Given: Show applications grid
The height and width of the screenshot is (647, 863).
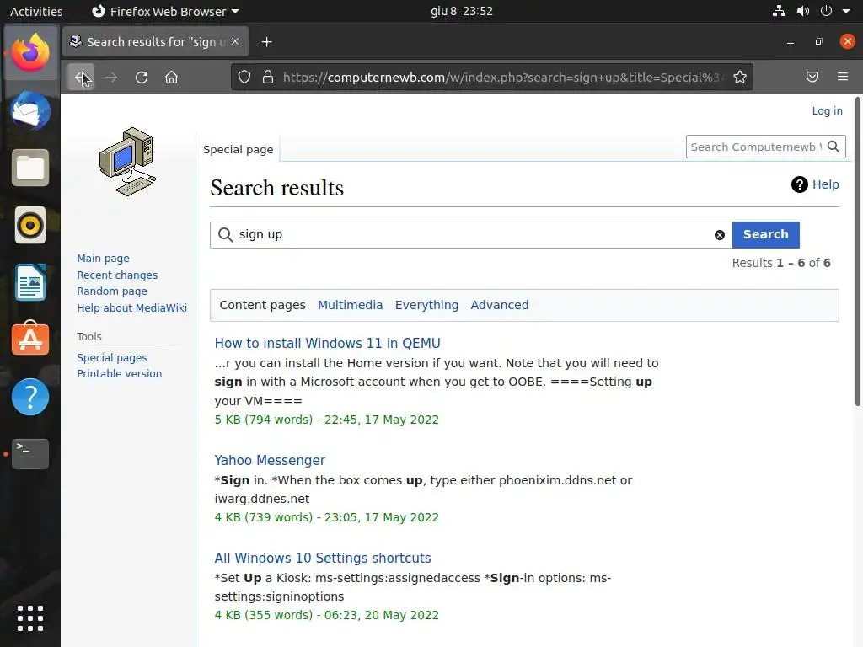Looking at the screenshot, I should tap(30, 618).
